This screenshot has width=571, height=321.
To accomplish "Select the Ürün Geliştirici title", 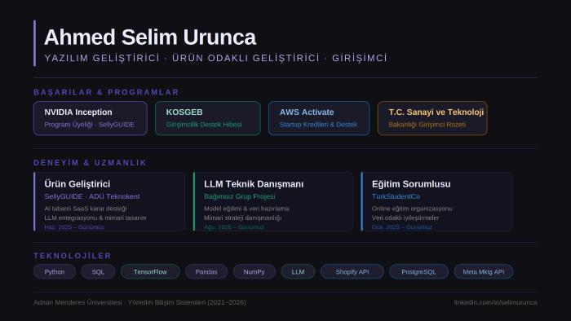I will (x=77, y=184).
